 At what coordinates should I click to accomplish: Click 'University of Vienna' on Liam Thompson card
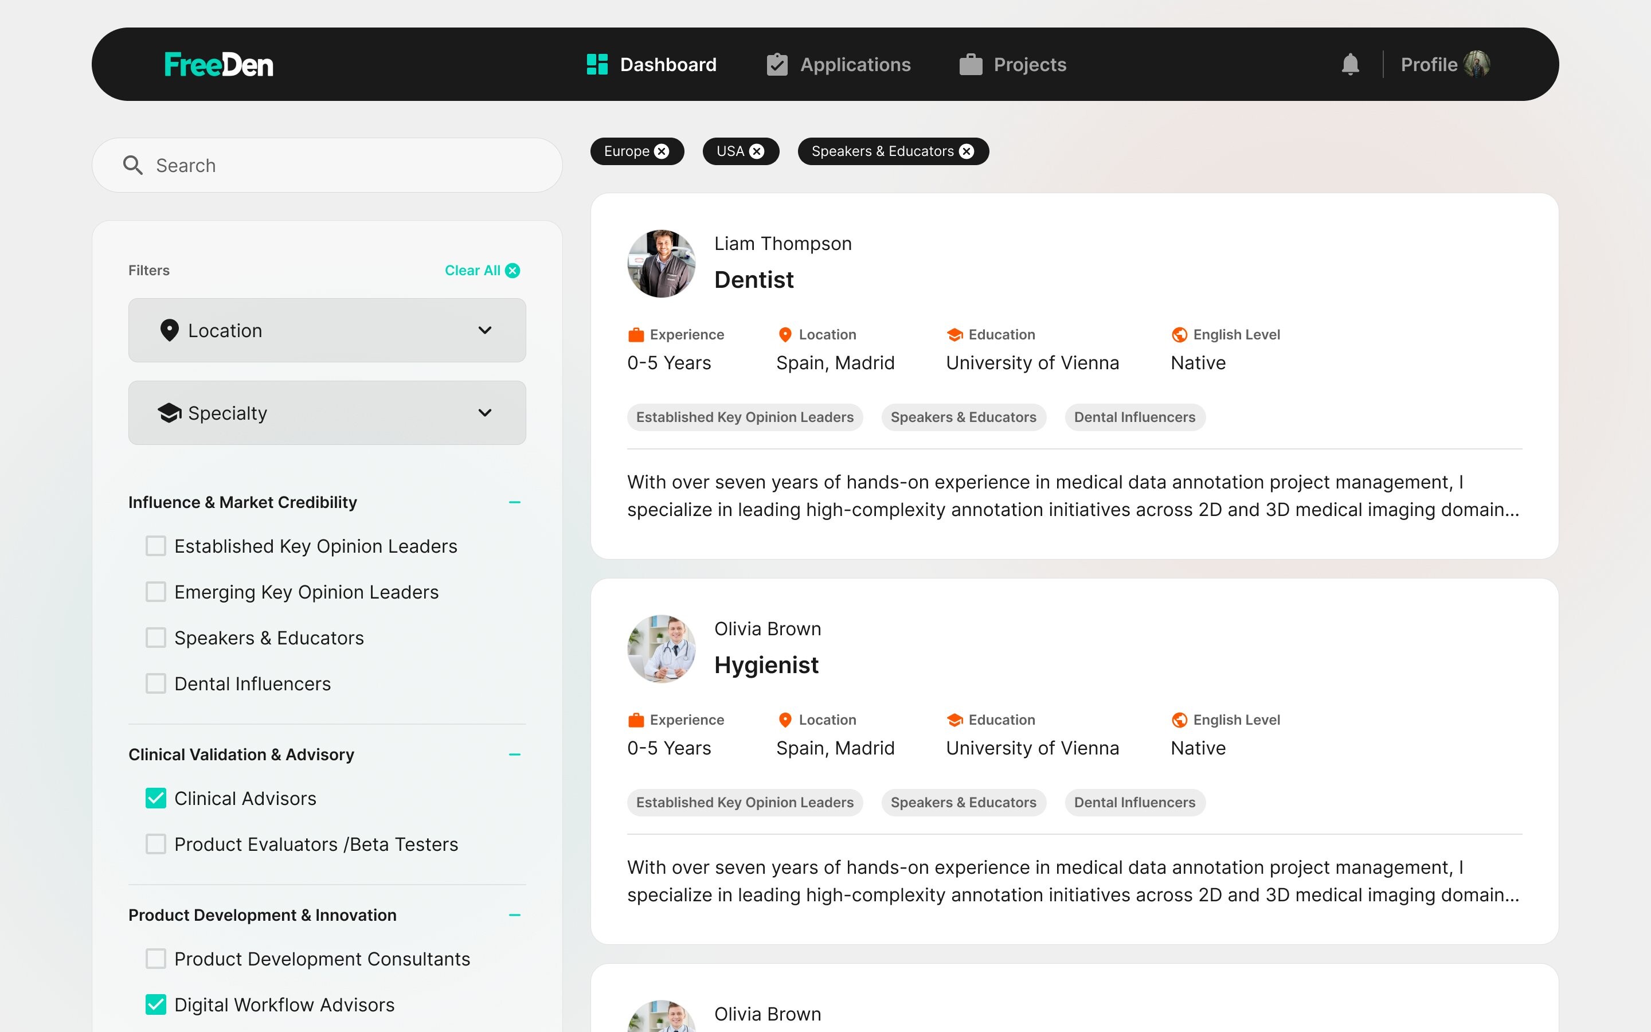pos(1032,363)
